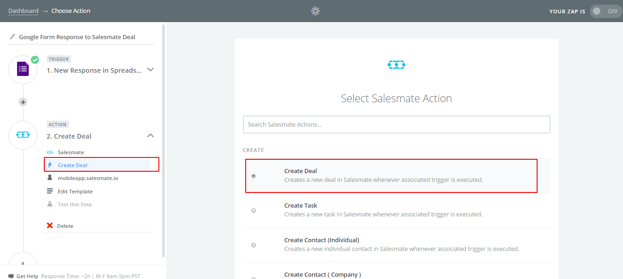Click the Get Help link at bottom
623x279 pixels.
(27, 276)
